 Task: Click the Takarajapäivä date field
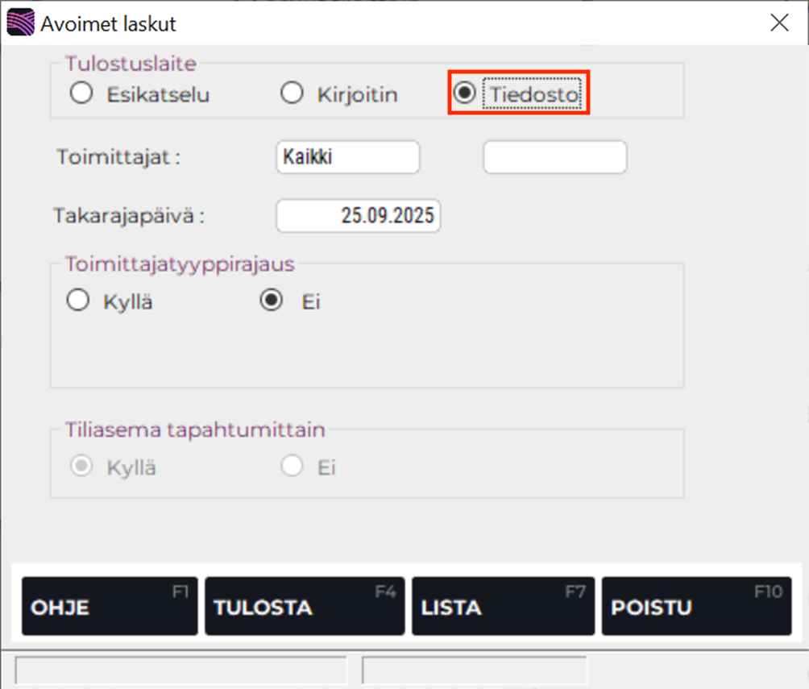point(358,215)
